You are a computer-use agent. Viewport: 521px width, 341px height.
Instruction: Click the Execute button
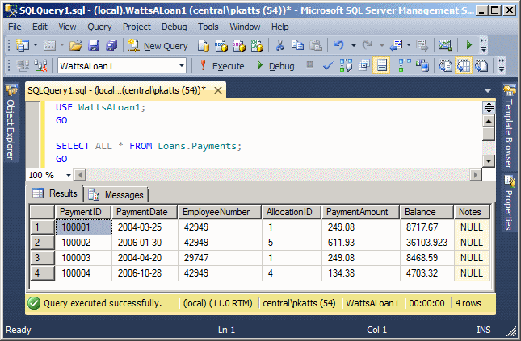[x=221, y=66]
